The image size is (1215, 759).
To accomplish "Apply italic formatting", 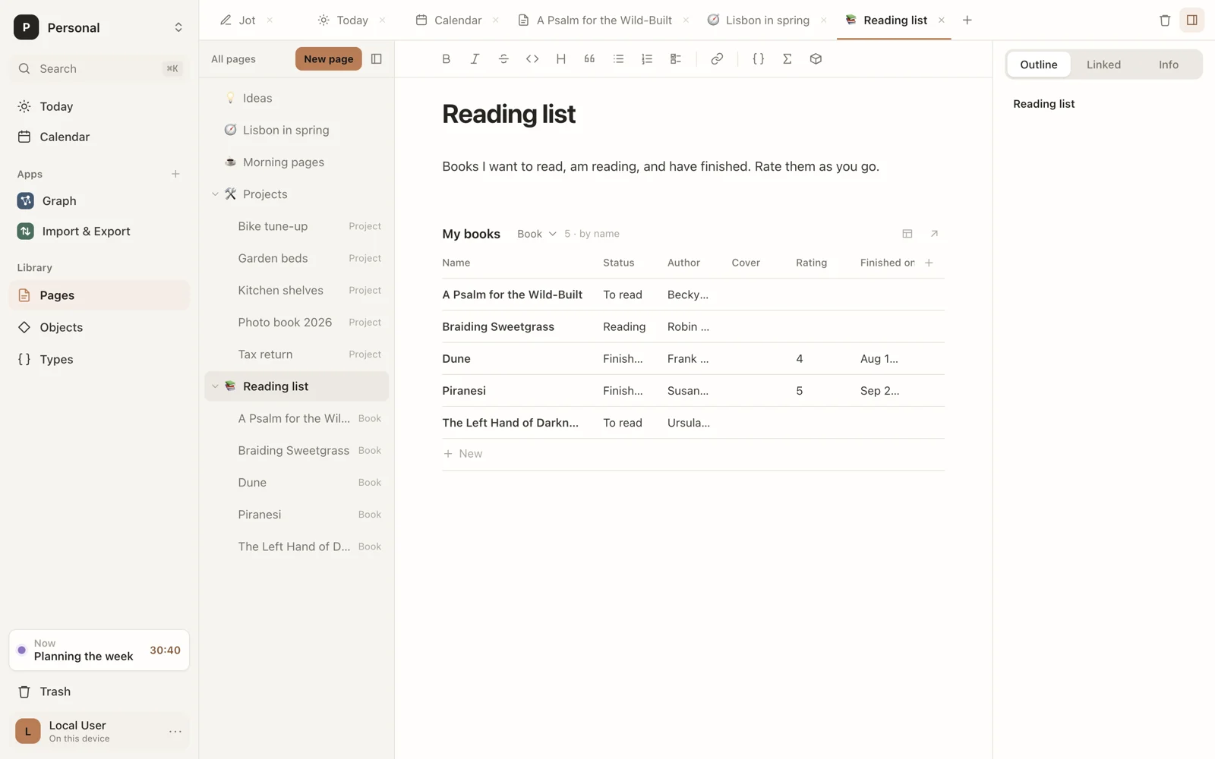I will (x=475, y=58).
